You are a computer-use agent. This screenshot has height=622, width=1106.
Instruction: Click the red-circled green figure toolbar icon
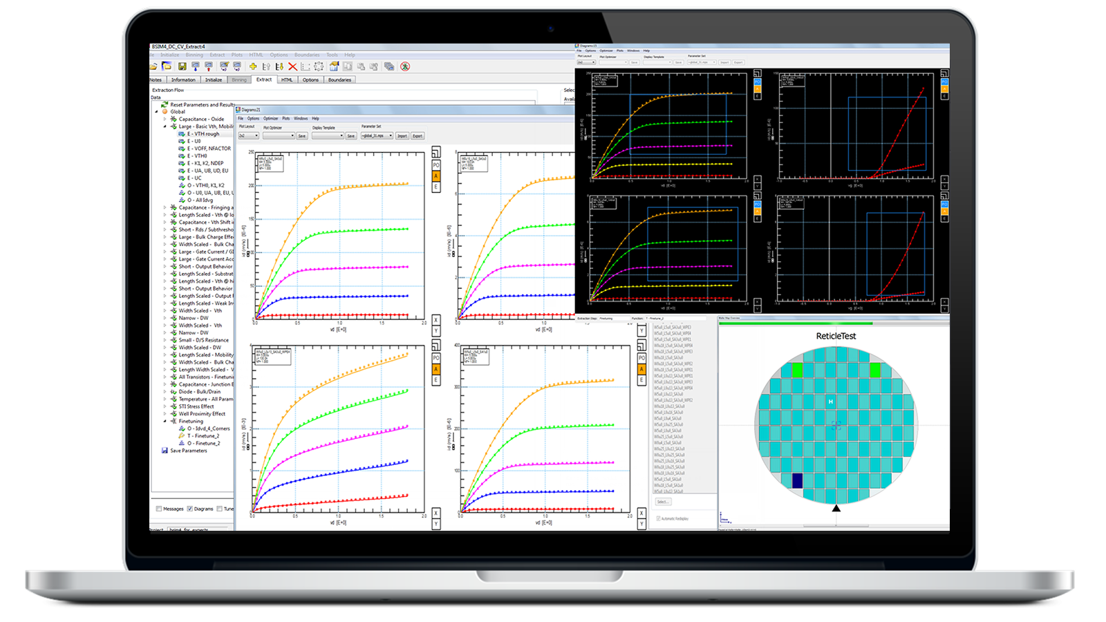405,66
